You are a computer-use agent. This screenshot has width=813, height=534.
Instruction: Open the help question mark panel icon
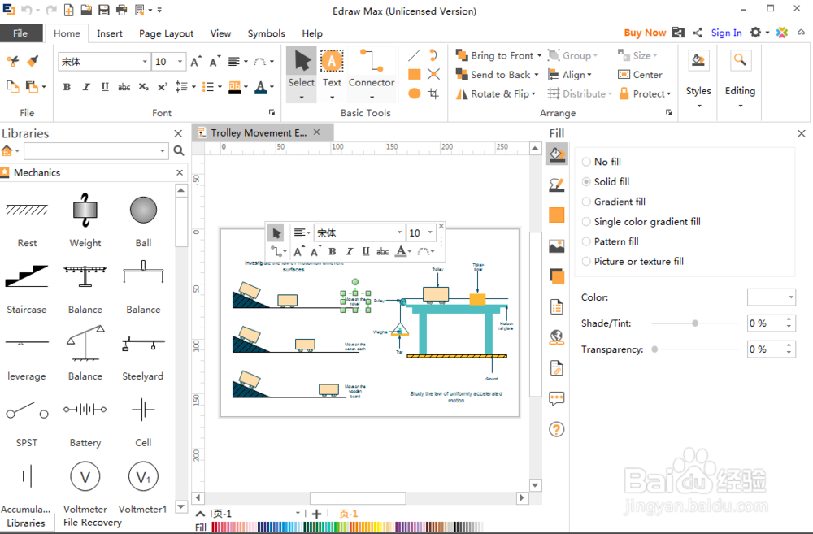[557, 429]
